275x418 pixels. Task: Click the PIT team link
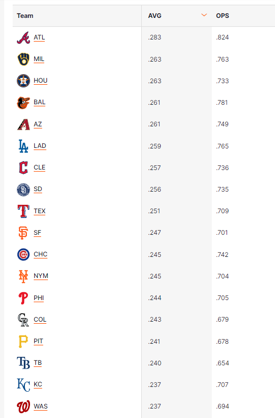[x=38, y=341]
